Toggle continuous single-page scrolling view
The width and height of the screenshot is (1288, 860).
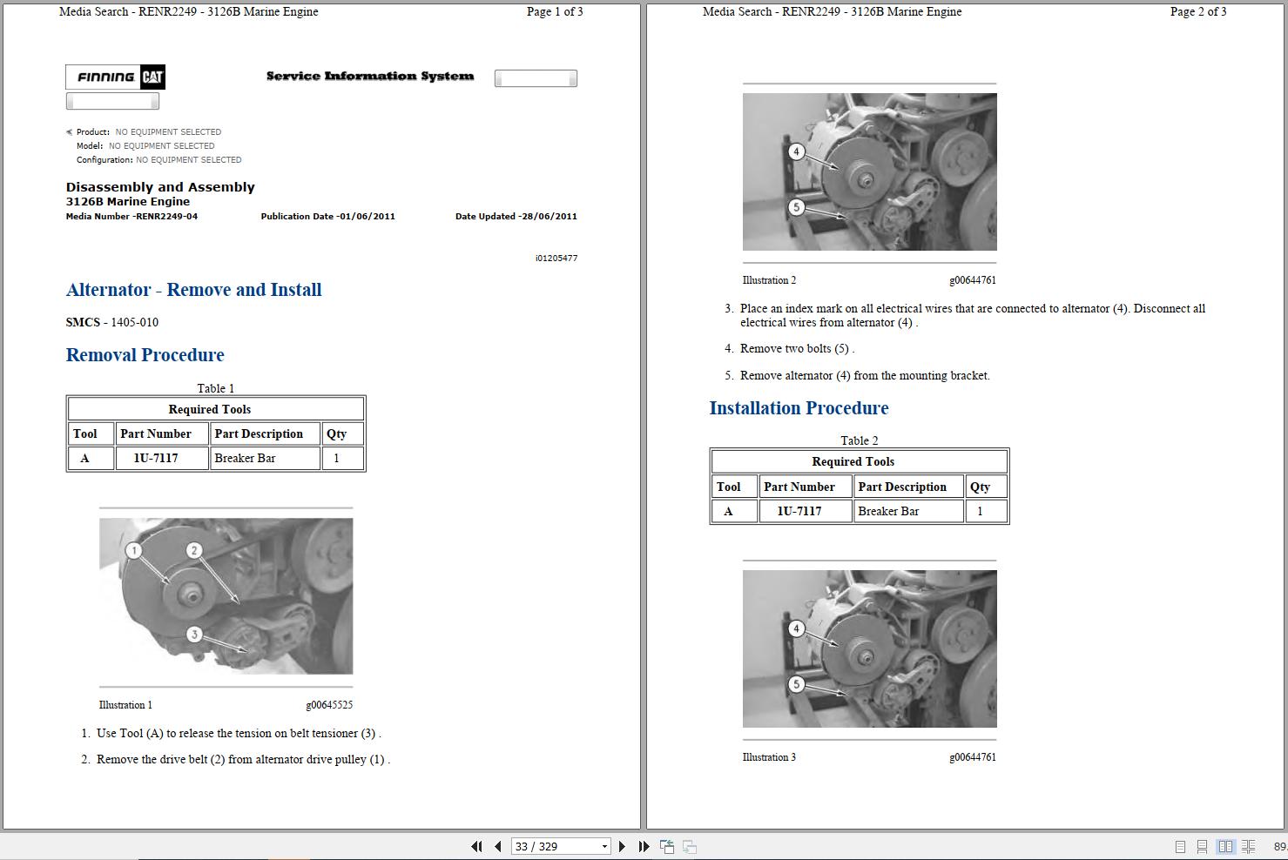coord(1203,845)
